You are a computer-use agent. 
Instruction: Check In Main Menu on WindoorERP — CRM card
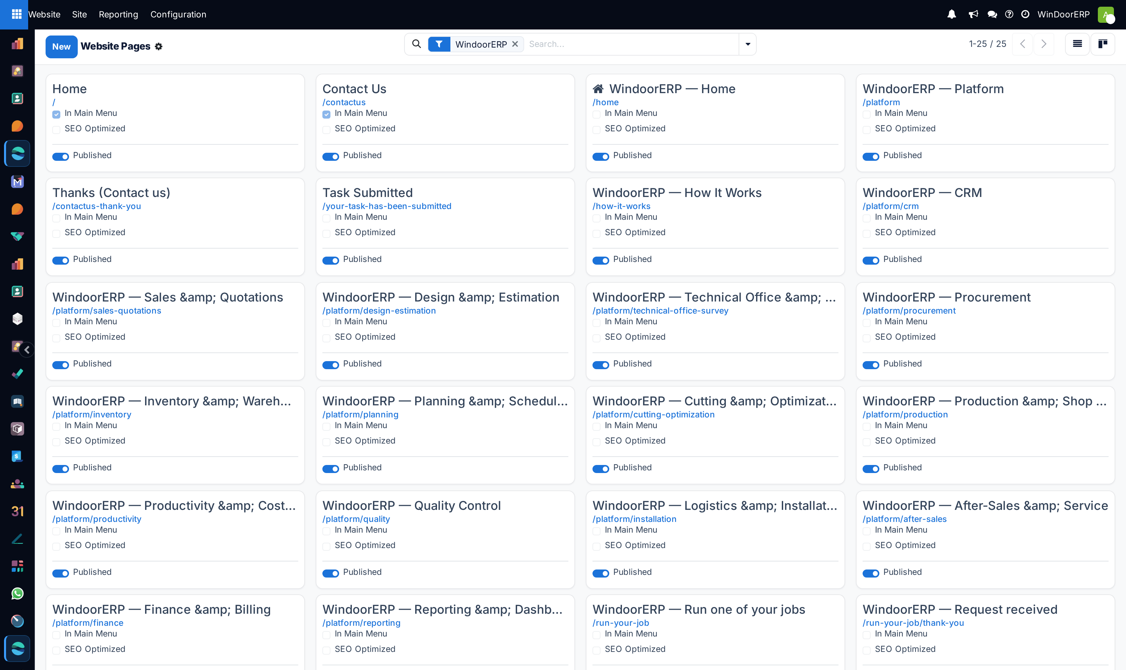tap(867, 218)
